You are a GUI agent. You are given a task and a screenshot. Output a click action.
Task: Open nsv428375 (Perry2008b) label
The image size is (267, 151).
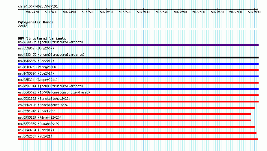pos(38,67)
